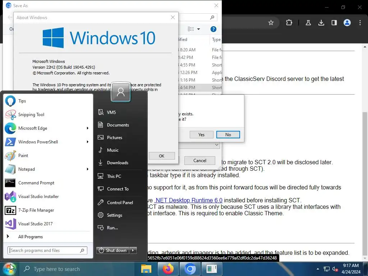368x276 pixels.
Task: Click the Windows Start orb
Action: pyautogui.click(x=9, y=269)
